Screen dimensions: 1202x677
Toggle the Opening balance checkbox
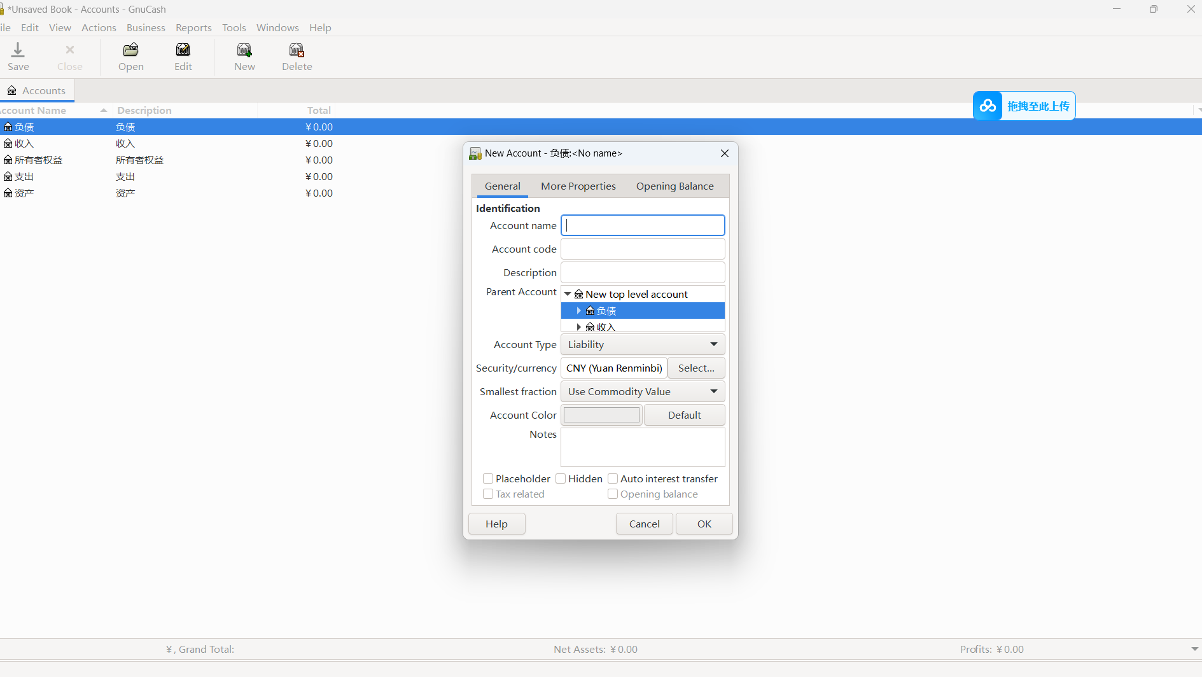point(613,494)
